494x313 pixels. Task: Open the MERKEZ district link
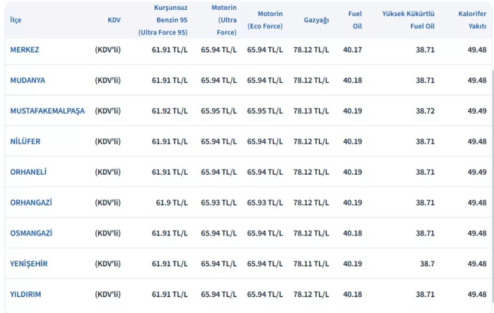pyautogui.click(x=24, y=49)
